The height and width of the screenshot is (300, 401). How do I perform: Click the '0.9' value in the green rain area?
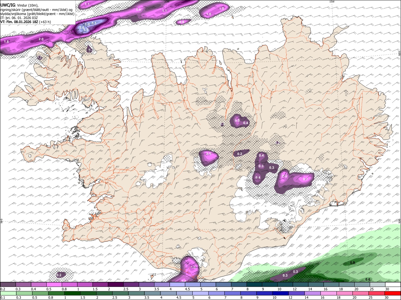(352, 262)
